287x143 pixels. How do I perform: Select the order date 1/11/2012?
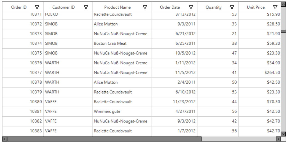coord(174,63)
